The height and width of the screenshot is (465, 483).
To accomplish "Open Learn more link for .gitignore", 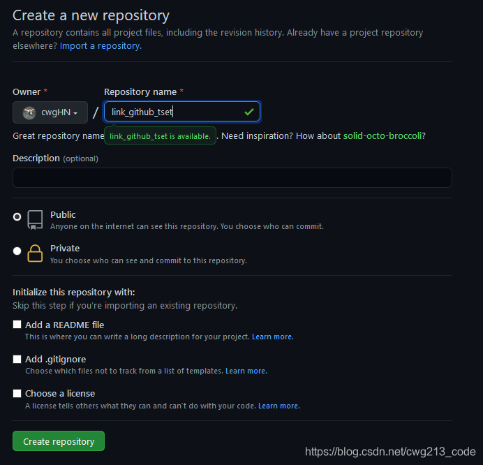I will pos(246,371).
